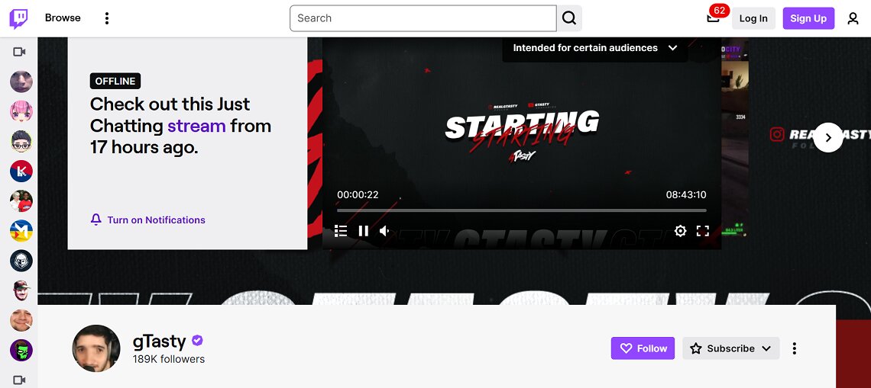Mute the video volume speaker icon
The image size is (871, 388).
pos(384,231)
